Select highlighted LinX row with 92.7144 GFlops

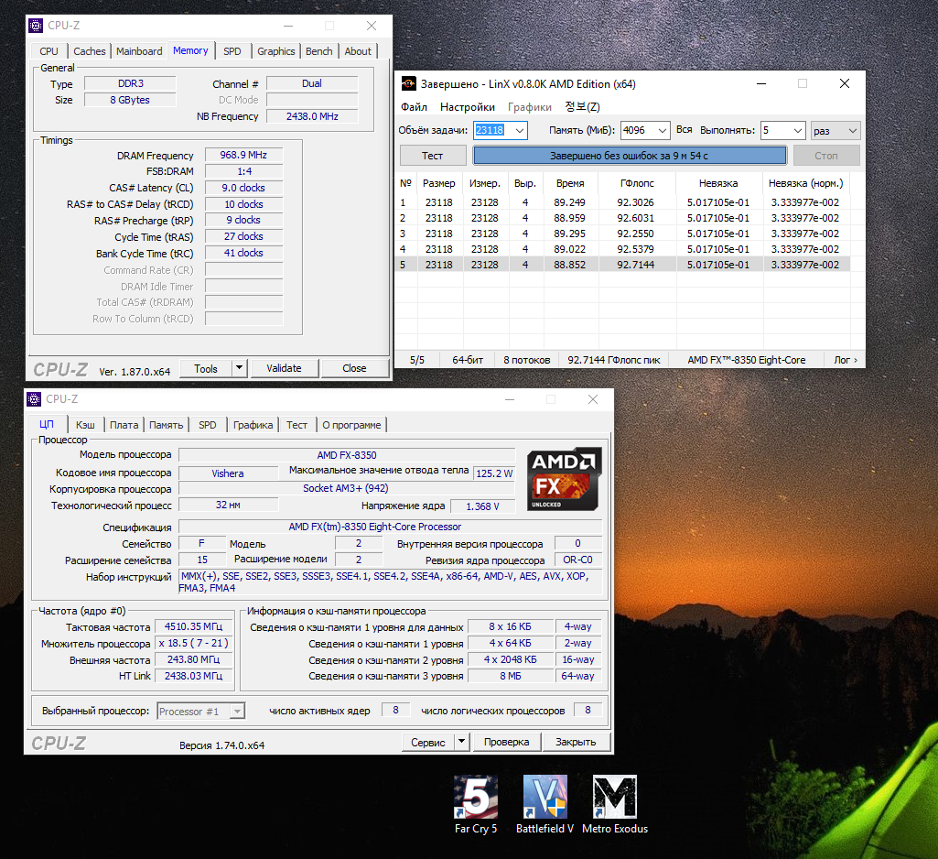[622, 265]
